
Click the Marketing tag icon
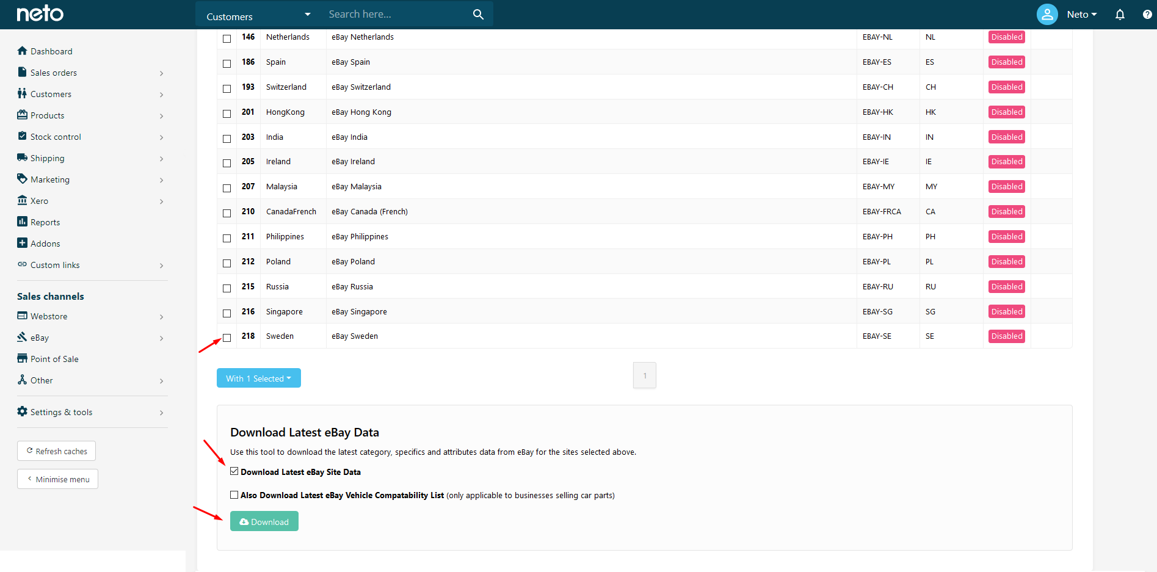(x=22, y=179)
